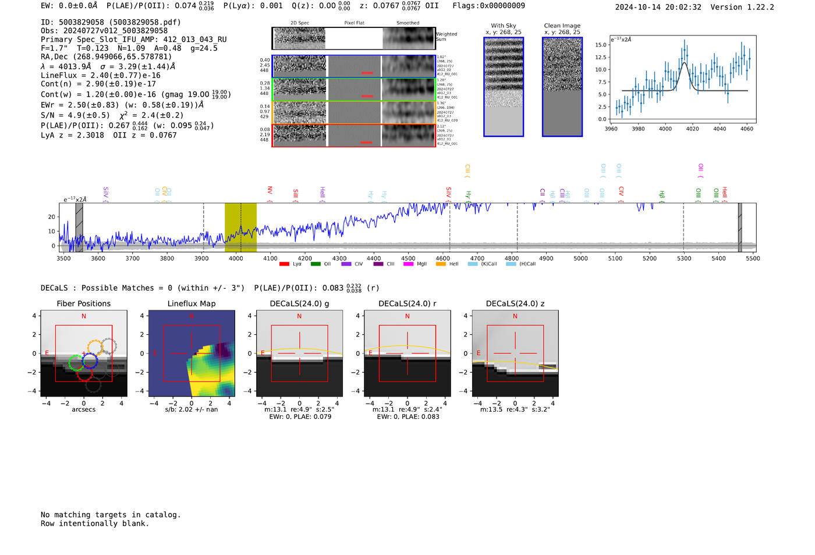The width and height of the screenshot is (815, 555).
Task: Select the orange-bordered 2D spectrum row
Action: (354, 112)
